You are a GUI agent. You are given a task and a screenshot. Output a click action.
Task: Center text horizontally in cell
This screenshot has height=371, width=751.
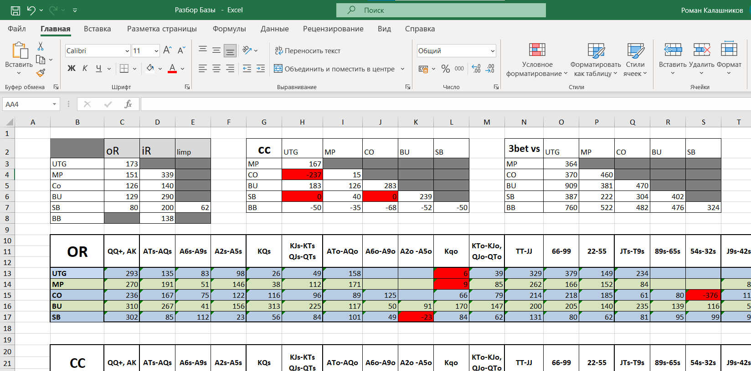216,69
